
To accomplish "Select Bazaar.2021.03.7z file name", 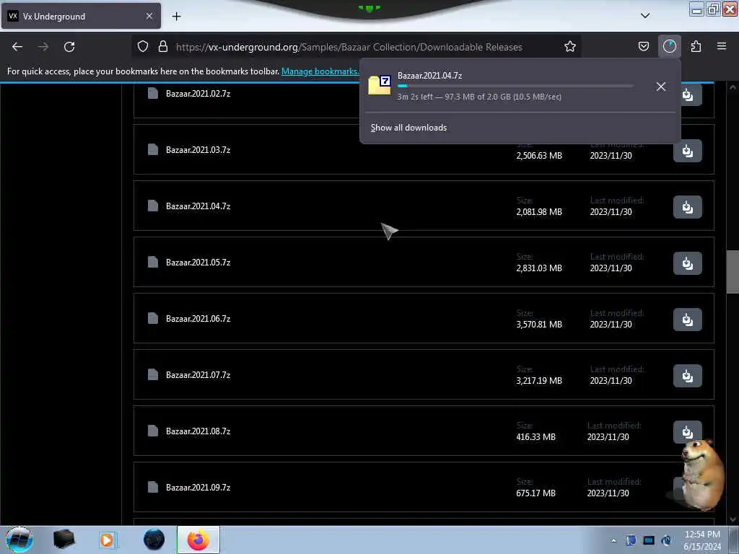I will [198, 150].
